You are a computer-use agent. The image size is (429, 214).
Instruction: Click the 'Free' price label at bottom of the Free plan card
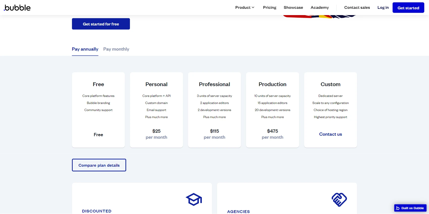tap(98, 135)
